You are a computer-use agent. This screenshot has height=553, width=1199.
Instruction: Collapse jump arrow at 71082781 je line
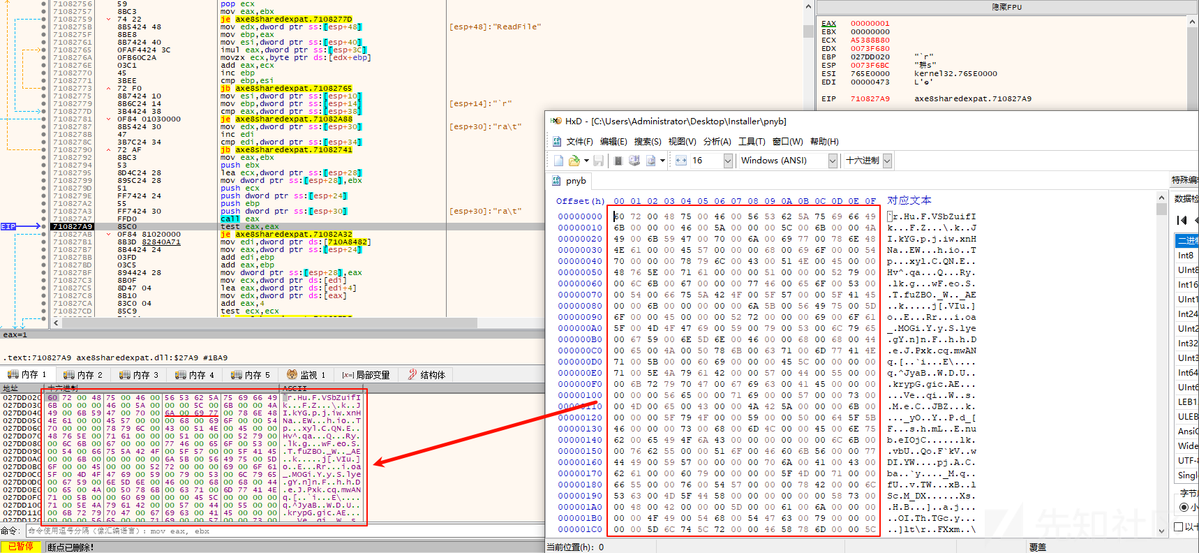pos(108,119)
